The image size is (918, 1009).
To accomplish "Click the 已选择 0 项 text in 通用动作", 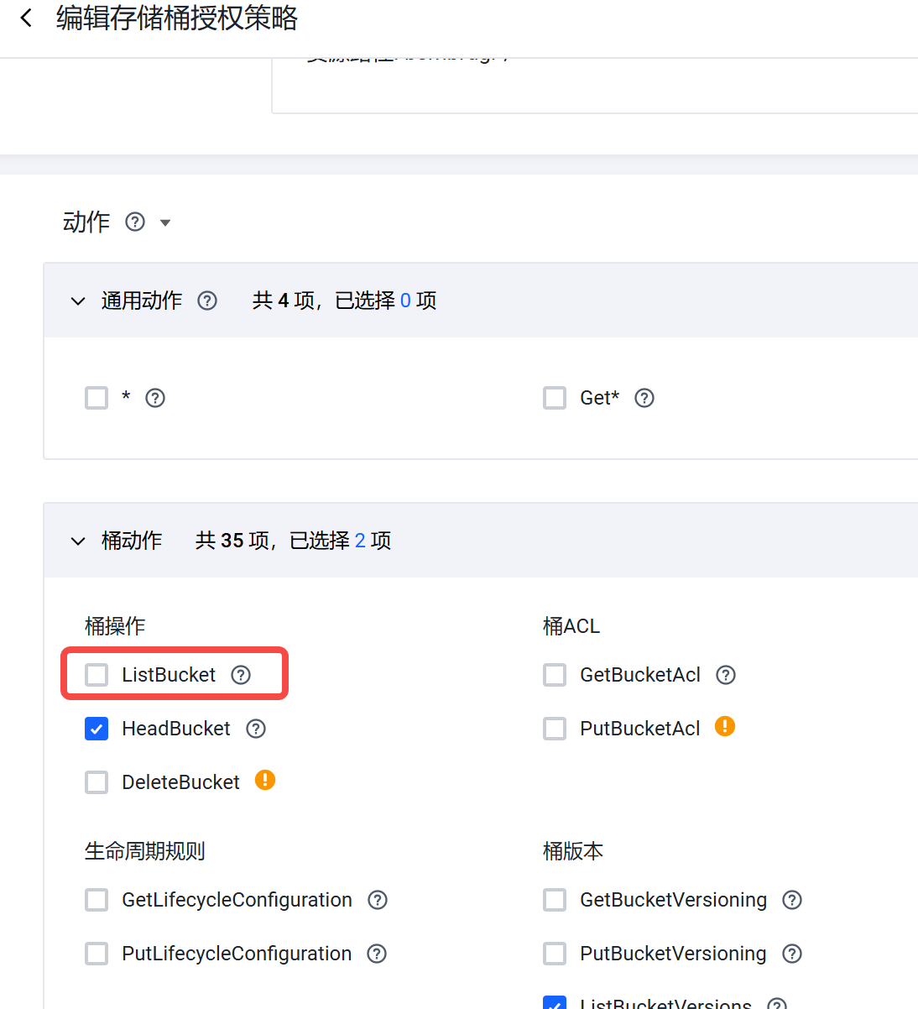I will 386,301.
